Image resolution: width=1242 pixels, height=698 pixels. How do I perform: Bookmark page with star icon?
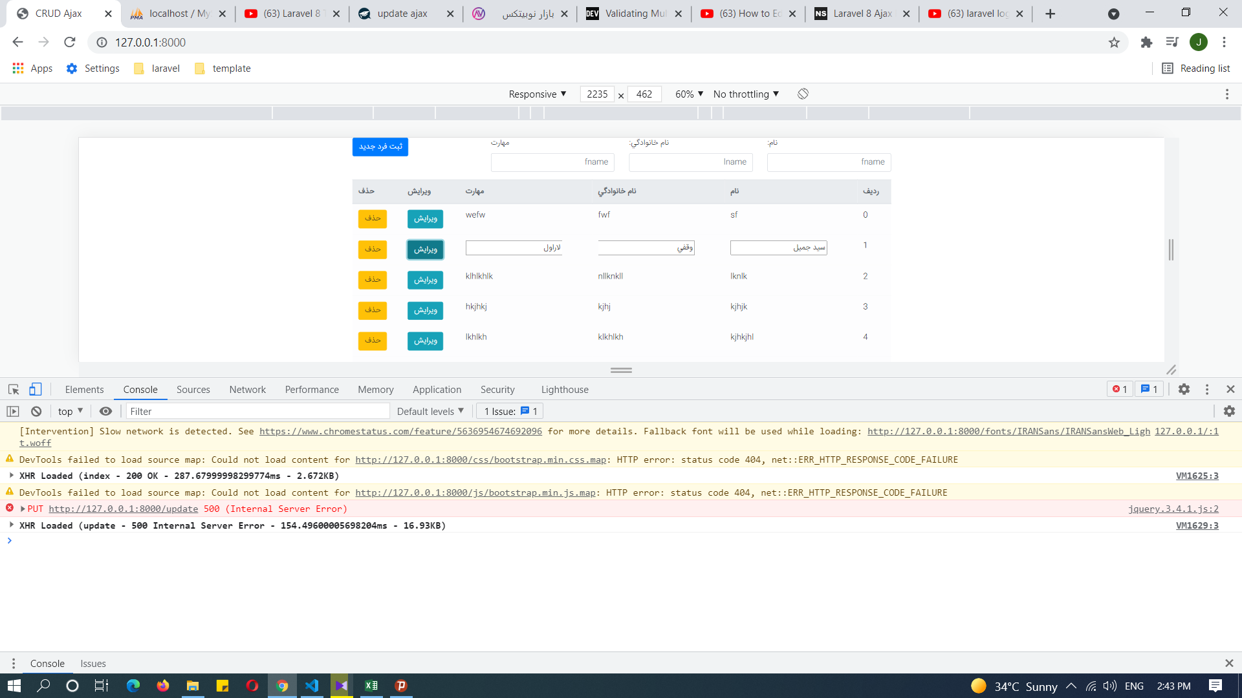pos(1114,43)
